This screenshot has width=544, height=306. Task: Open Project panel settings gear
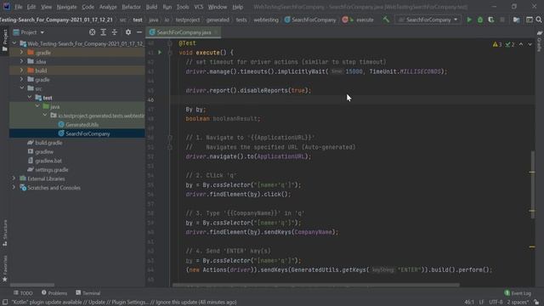[x=128, y=32]
